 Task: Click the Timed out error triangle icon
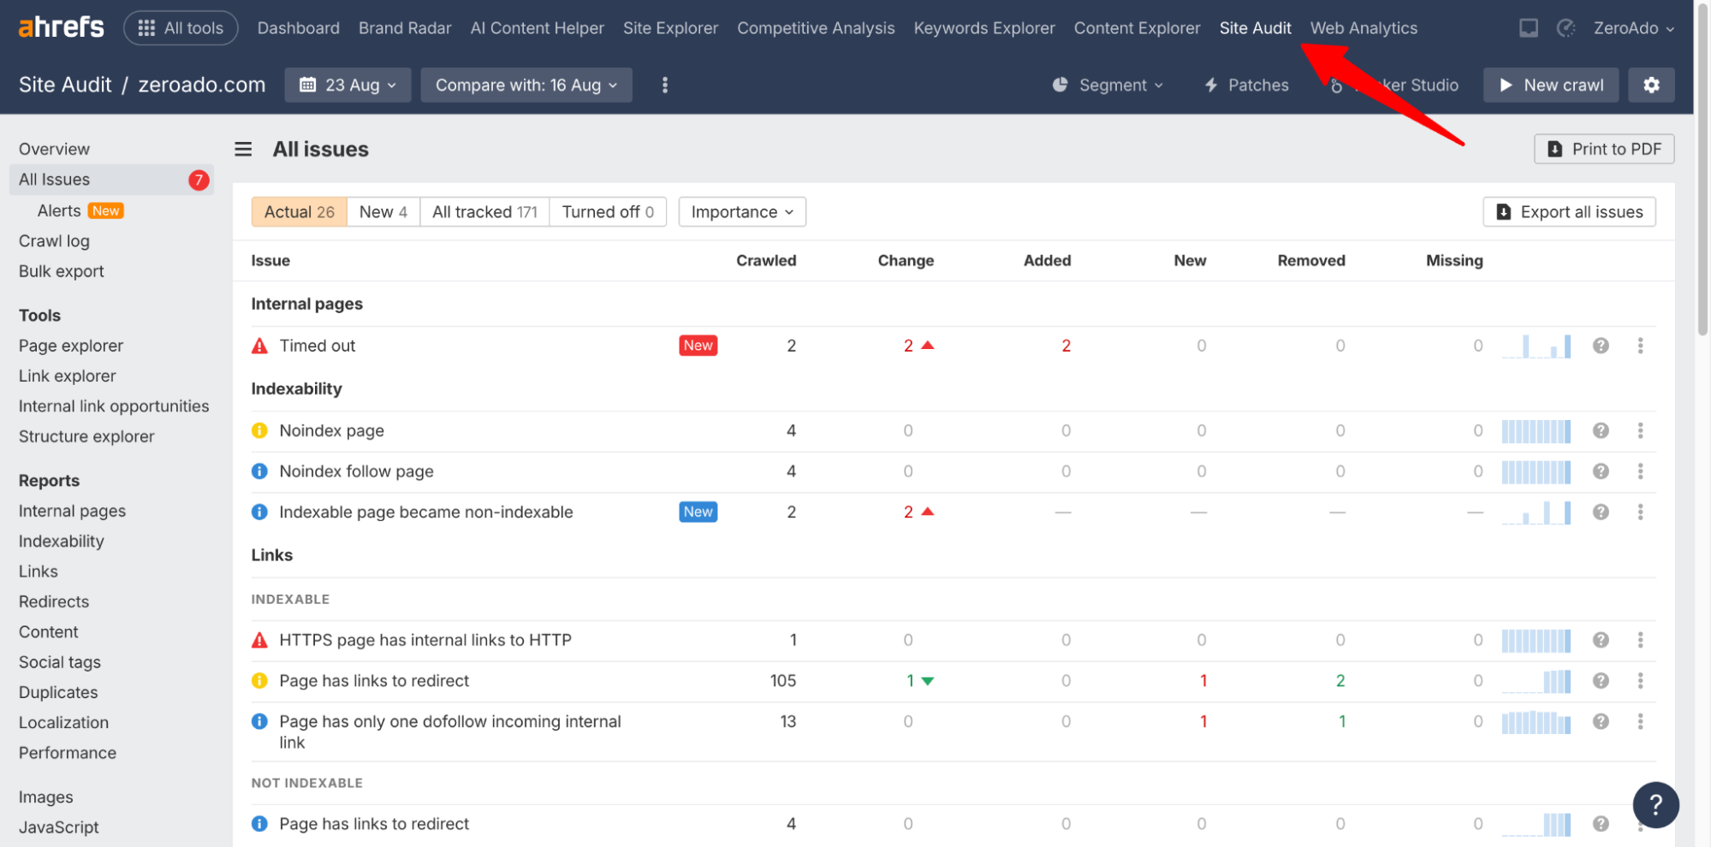[259, 346]
